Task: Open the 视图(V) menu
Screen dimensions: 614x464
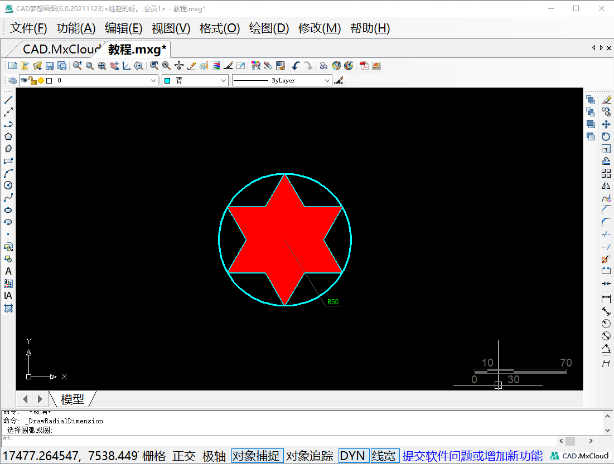Action: click(171, 28)
